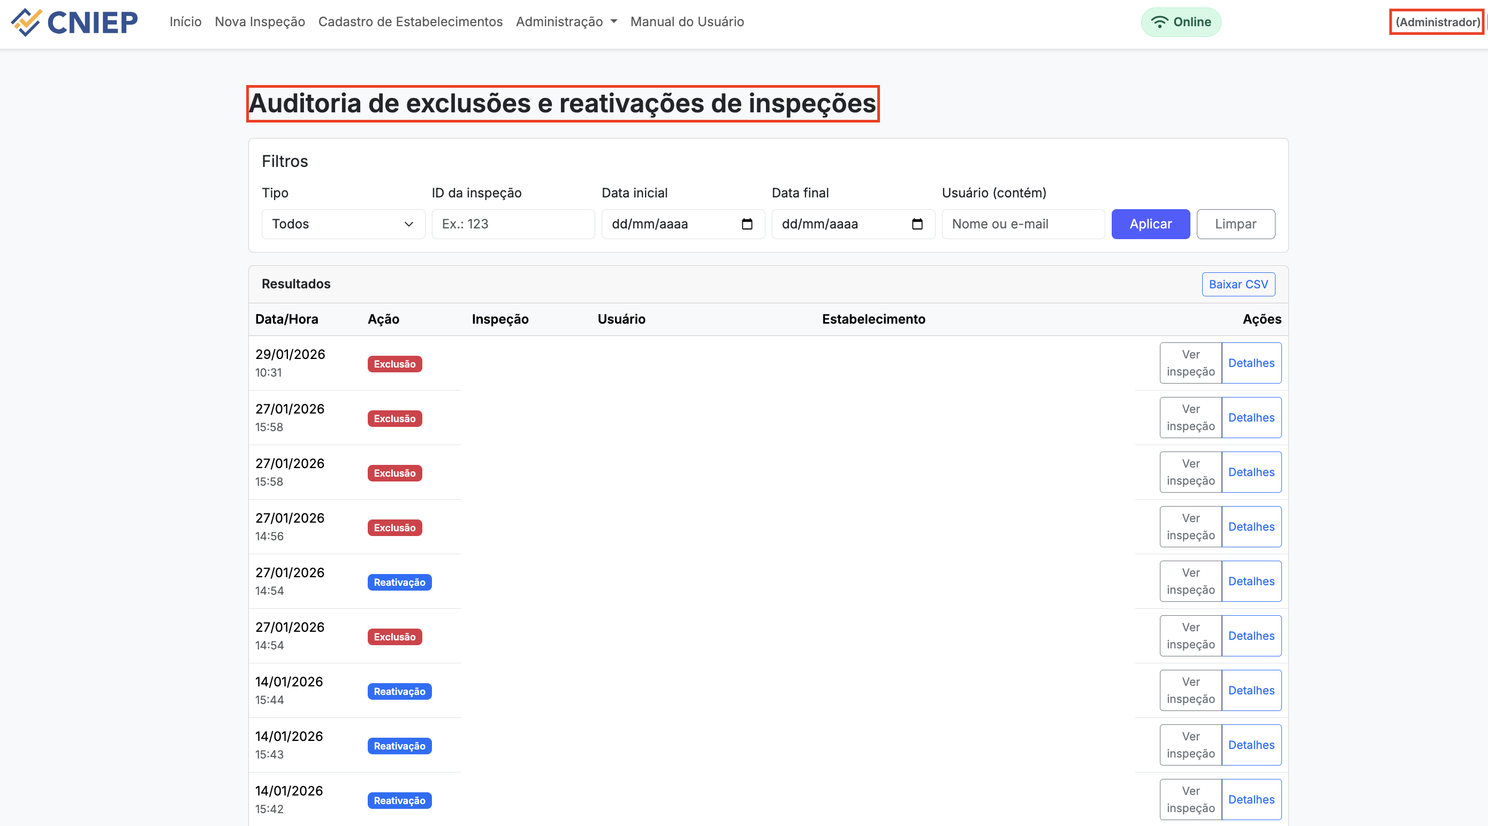1488x826 pixels.
Task: Clear filters with Limpar button
Action: click(1235, 224)
